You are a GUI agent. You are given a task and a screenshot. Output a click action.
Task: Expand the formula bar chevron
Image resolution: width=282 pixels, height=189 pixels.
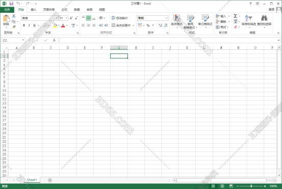(x=278, y=40)
